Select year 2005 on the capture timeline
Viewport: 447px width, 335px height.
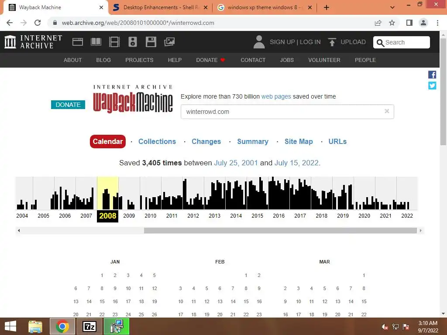pyautogui.click(x=43, y=215)
